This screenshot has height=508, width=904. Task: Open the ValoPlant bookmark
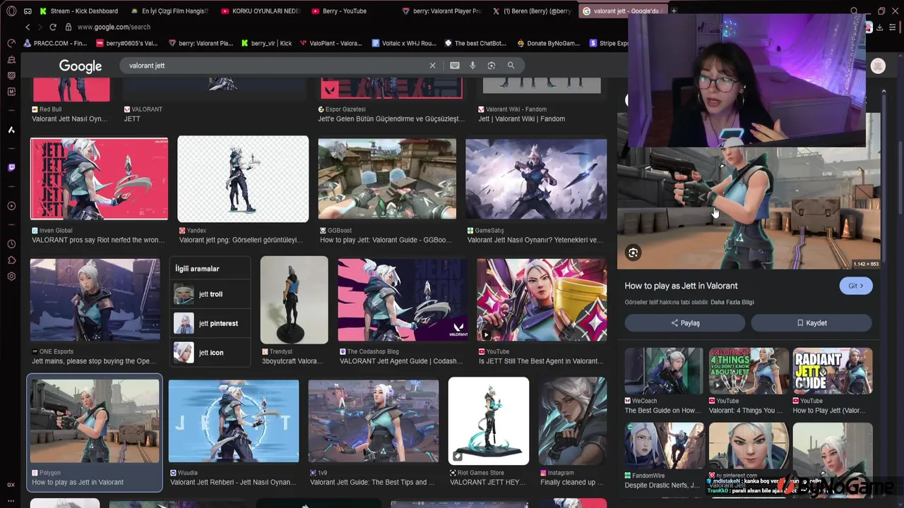pos(331,43)
